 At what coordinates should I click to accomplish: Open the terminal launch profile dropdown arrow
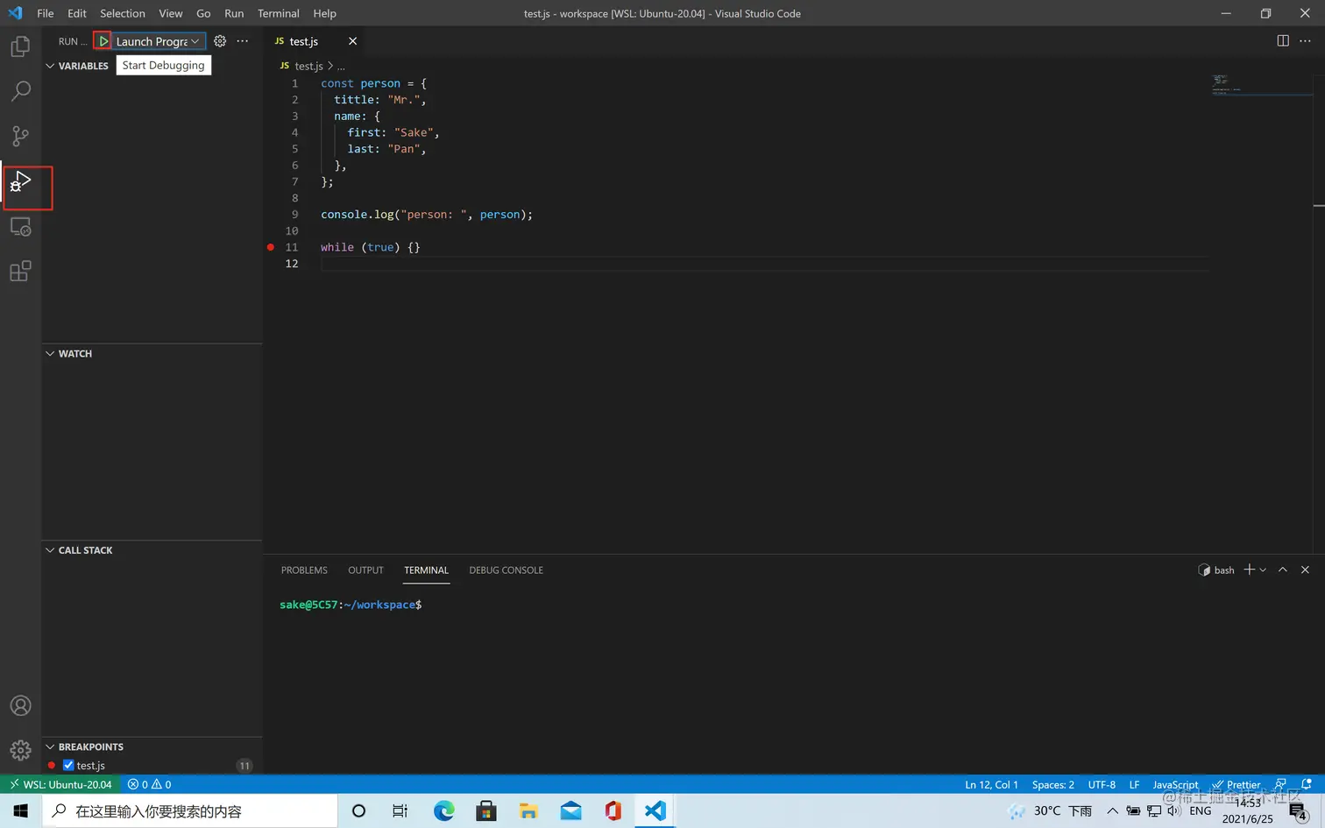pos(1263,570)
